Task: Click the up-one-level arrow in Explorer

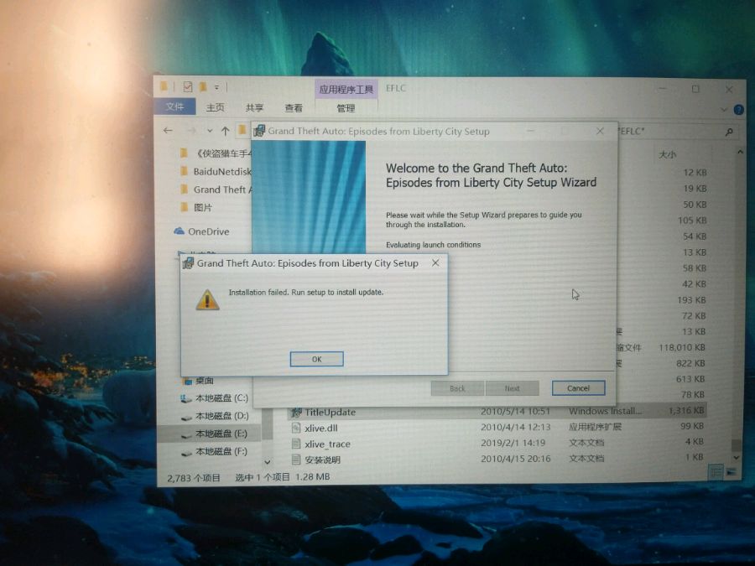Action: pyautogui.click(x=225, y=131)
